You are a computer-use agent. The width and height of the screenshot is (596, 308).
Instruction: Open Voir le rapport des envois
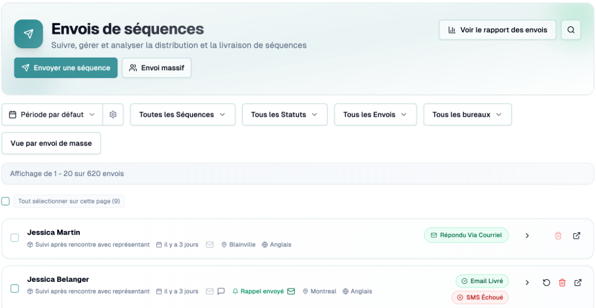point(497,30)
